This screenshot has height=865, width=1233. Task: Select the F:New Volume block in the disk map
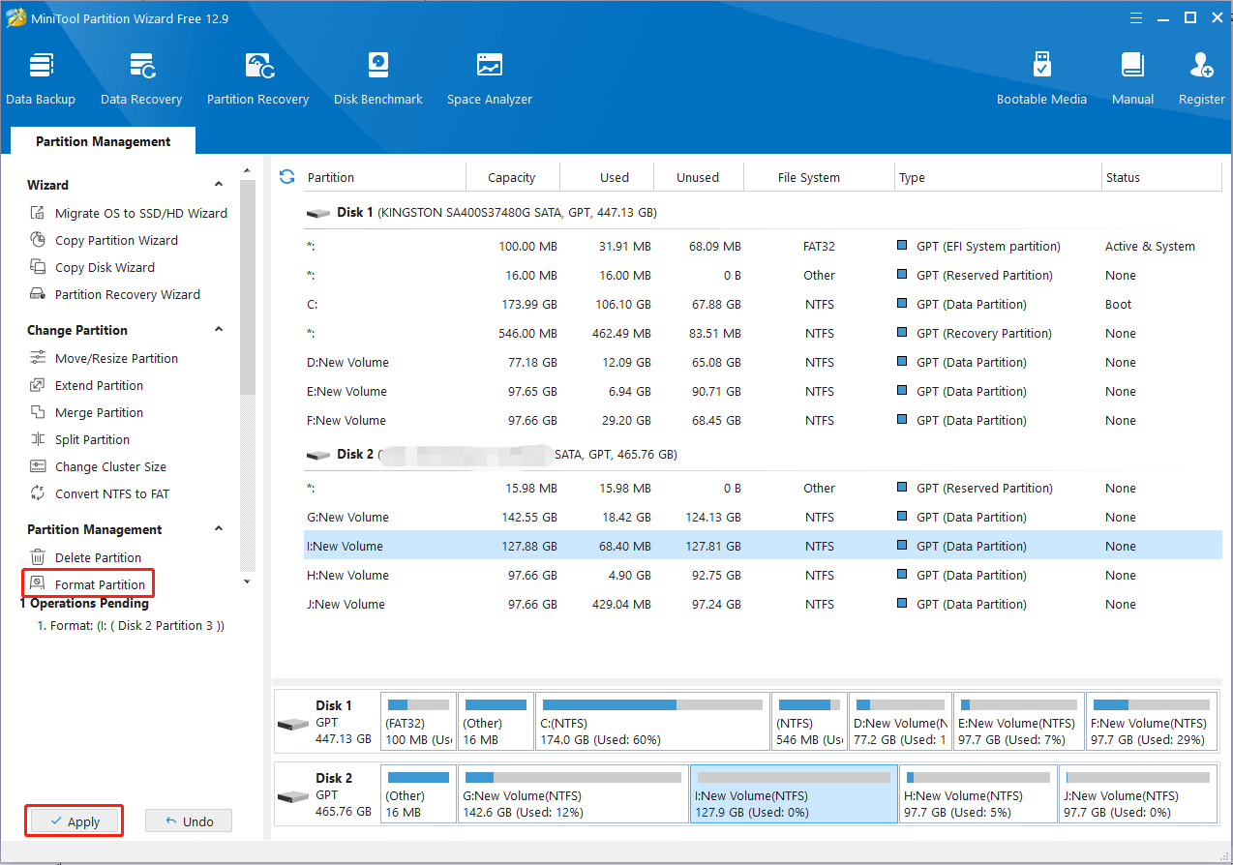tap(1152, 722)
